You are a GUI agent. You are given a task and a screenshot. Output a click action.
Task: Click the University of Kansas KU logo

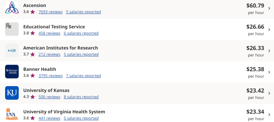pos(12,93)
